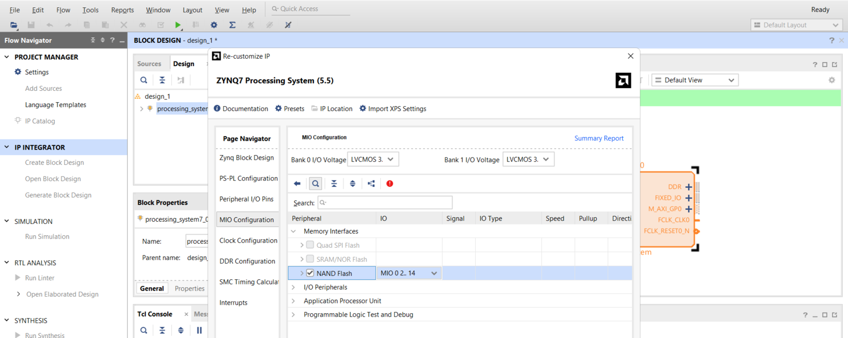This screenshot has width=848, height=338.
Task: Switch to Clock Configuration page
Action: pyautogui.click(x=248, y=240)
